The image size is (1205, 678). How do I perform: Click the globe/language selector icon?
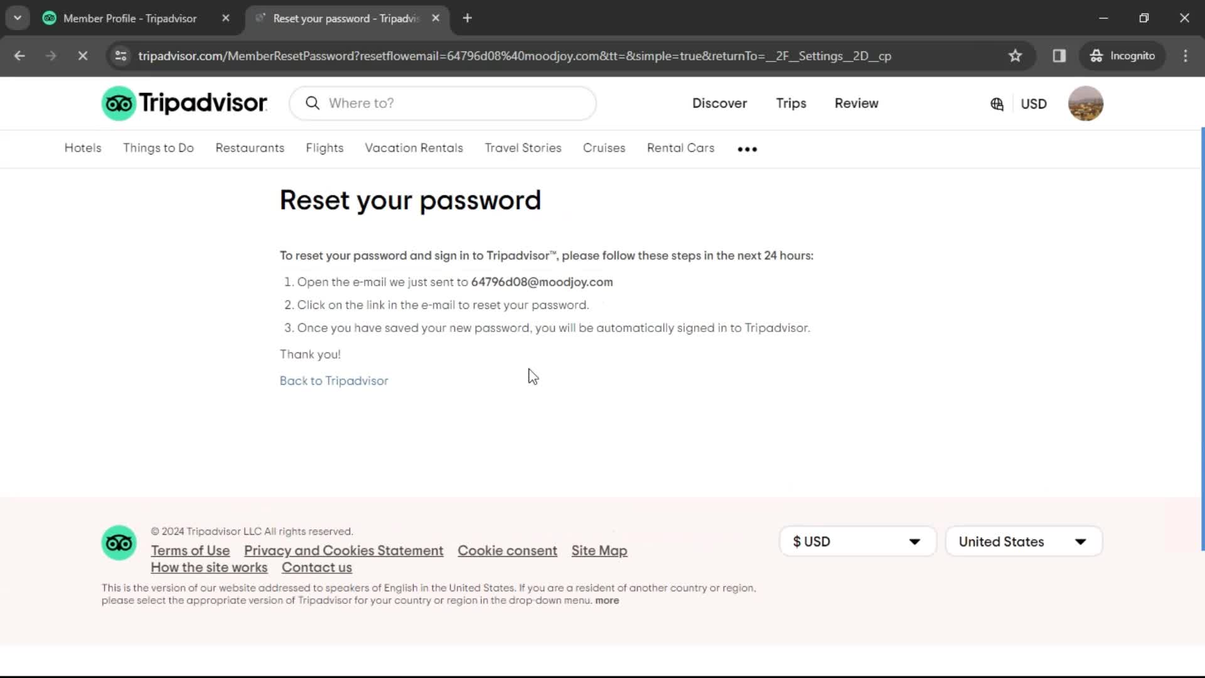pos(995,104)
